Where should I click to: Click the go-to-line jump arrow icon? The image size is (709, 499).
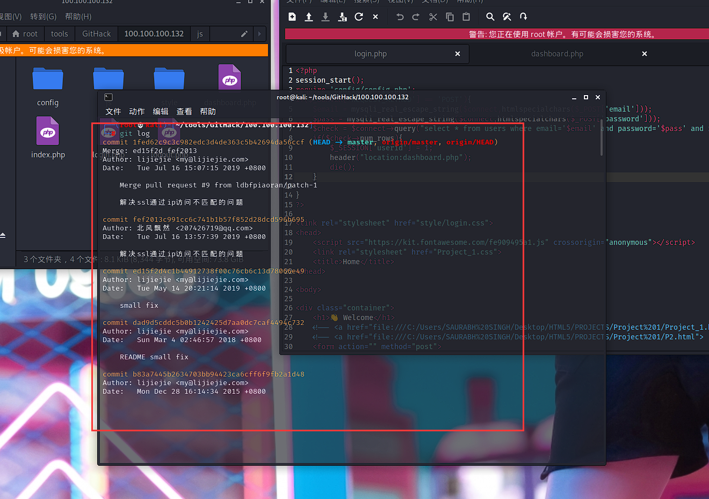tap(523, 17)
